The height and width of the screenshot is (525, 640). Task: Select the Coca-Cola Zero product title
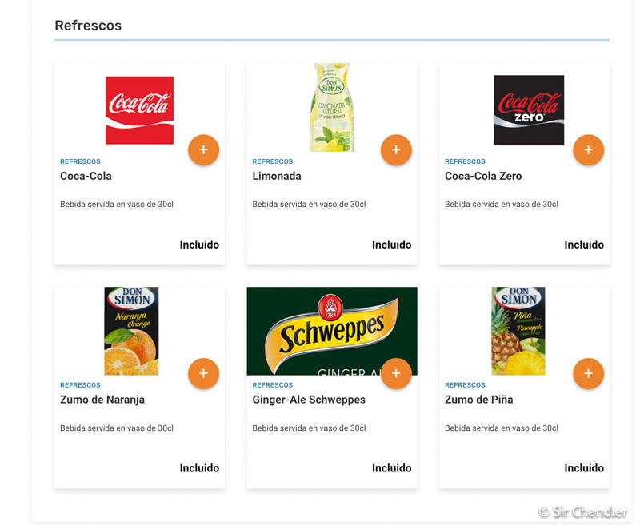coord(483,176)
